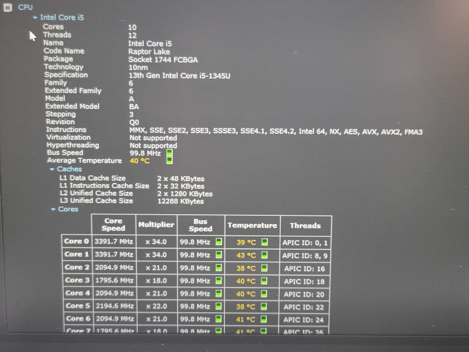Click the 40 °C average temperature value

[140, 161]
